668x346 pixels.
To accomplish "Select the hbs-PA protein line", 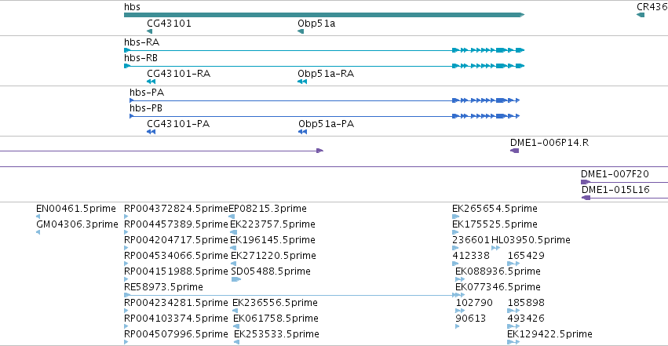I will pos(325,100).
